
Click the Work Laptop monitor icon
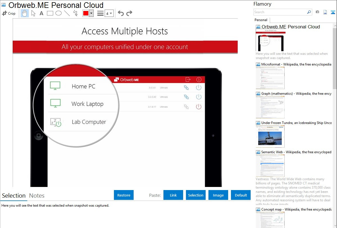click(x=55, y=103)
